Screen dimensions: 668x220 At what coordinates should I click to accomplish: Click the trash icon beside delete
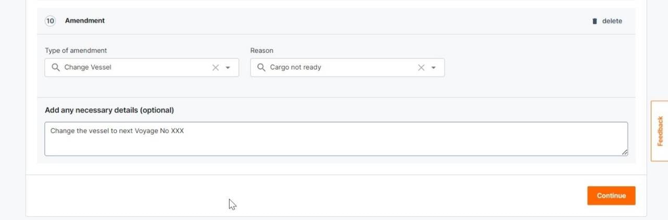pyautogui.click(x=594, y=21)
